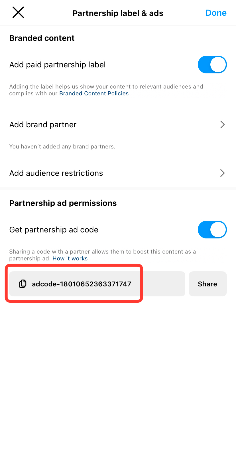This screenshot has width=236, height=456.
Task: Toggle the Add paid partnership label switch
Action: (212, 65)
